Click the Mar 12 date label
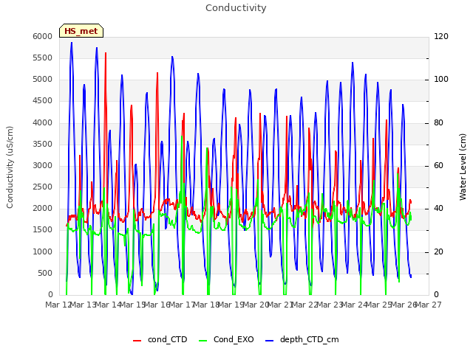This screenshot has height=354, width=473. (x=58, y=305)
